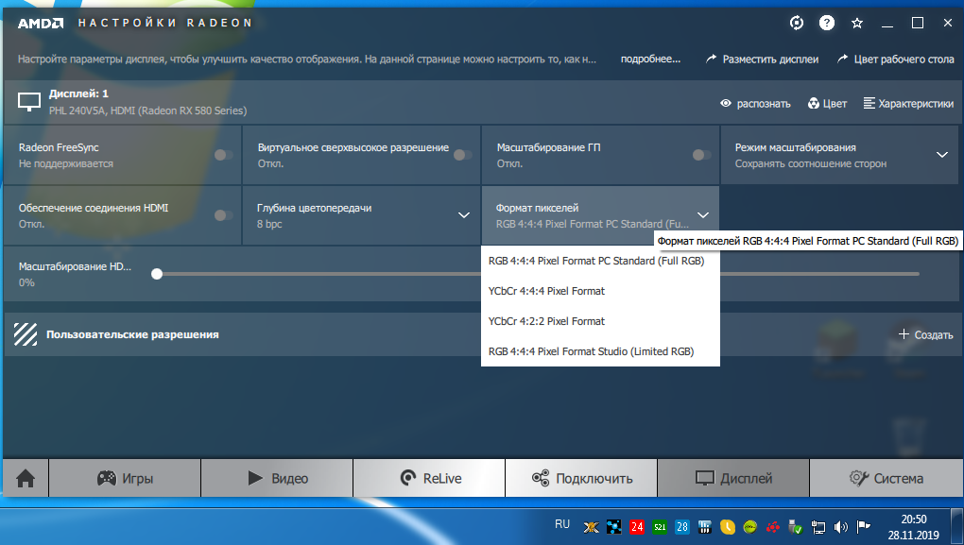Screen dimensions: 964x545
Task: Click the favorites star icon
Action: (x=857, y=24)
